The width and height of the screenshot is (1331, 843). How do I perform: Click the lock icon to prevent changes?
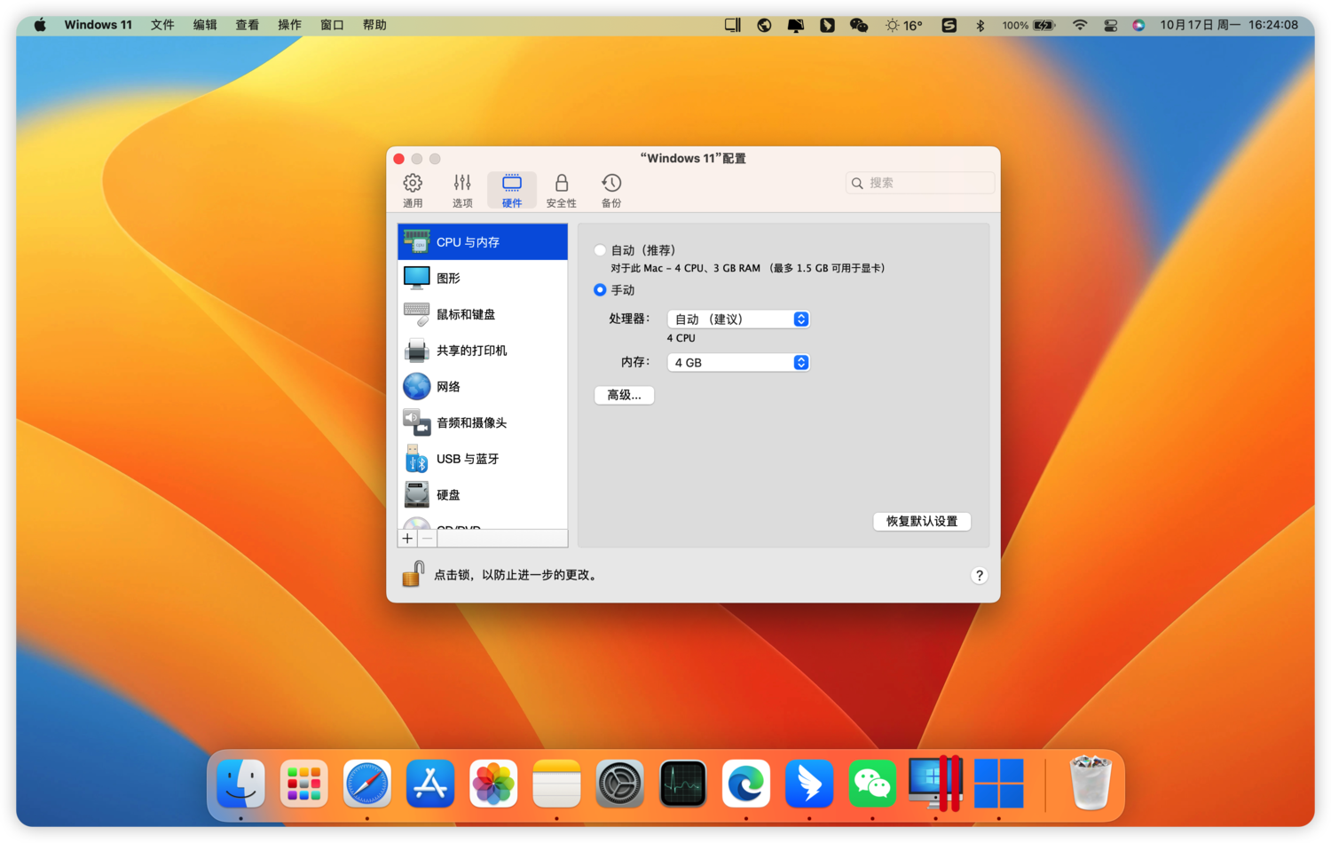coord(413,574)
